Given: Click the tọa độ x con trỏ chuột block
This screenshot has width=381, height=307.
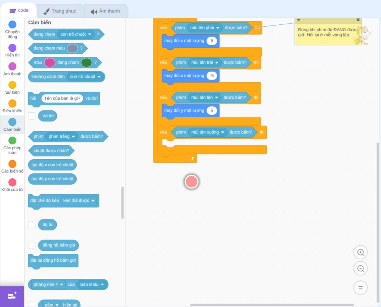Looking at the screenshot, I should tap(52, 165).
